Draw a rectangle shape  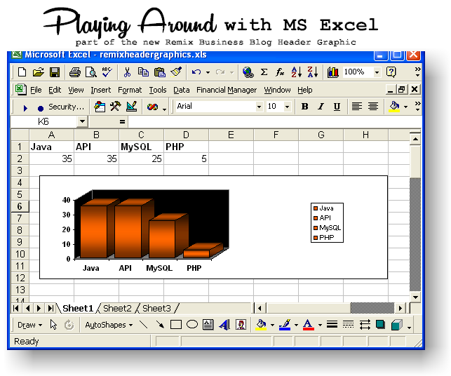[176, 325]
